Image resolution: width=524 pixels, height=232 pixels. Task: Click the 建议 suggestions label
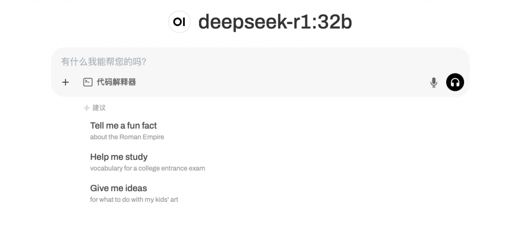[99, 108]
